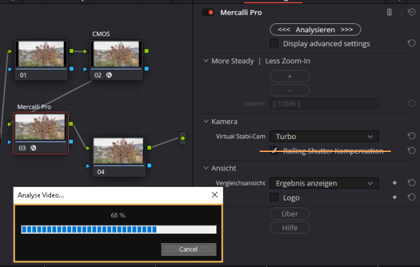The height and width of the screenshot is (267, 420).
Task: Click node 04 blue key output
Action: [x=149, y=166]
